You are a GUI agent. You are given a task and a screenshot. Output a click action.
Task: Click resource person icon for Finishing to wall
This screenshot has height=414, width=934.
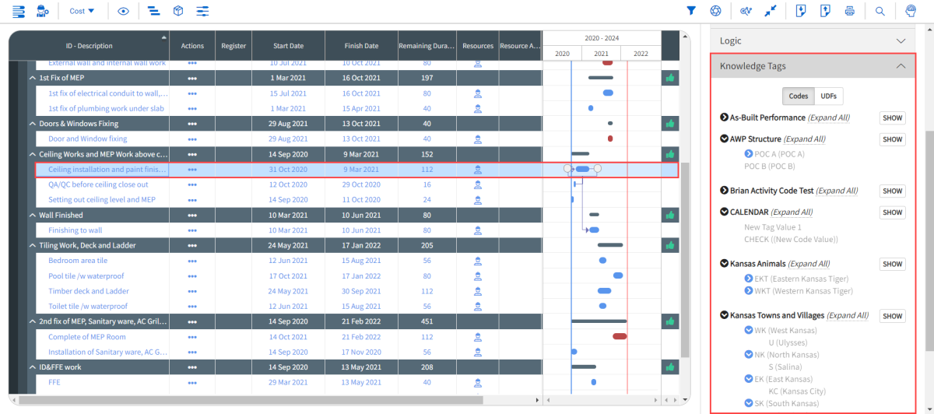coord(478,230)
